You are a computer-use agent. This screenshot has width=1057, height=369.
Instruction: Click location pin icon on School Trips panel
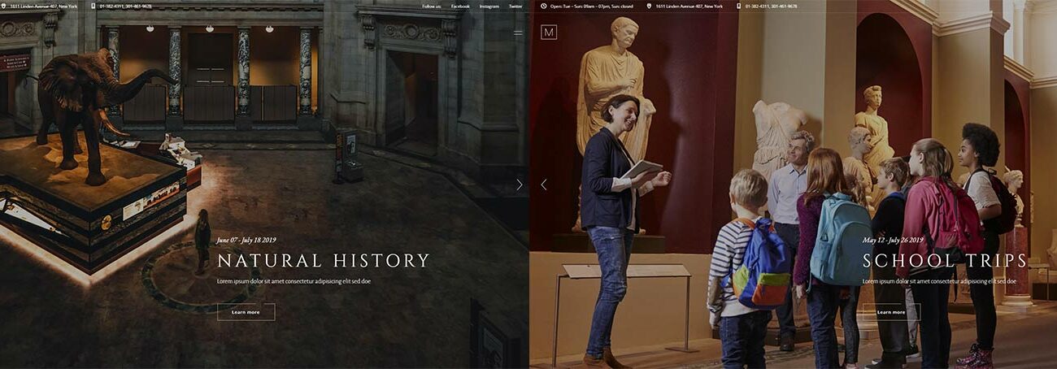coord(649,6)
